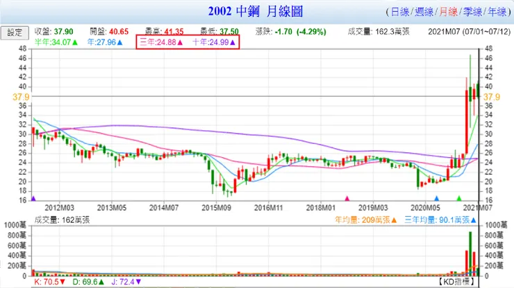Click the tallest green volume bar

(470, 253)
